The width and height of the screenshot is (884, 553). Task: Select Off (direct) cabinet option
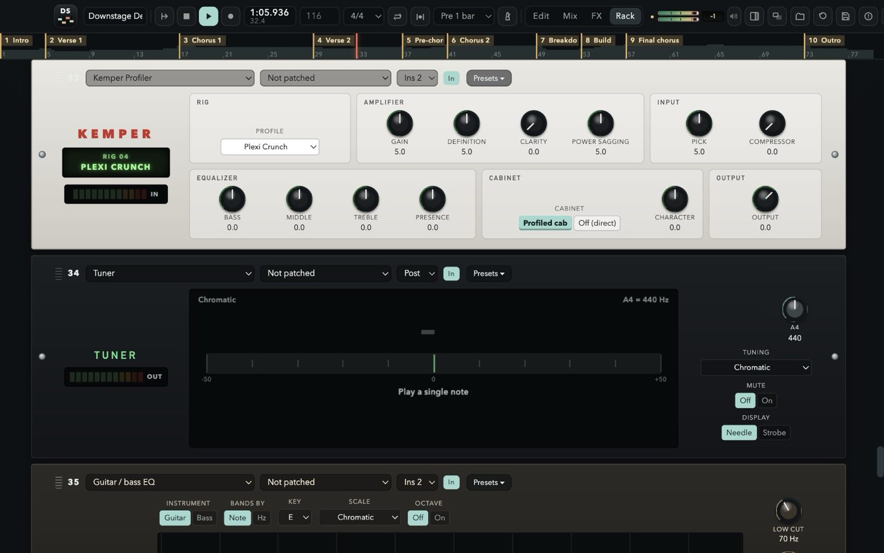tap(597, 223)
